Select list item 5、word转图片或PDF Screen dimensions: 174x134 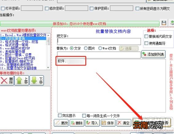[23, 48]
